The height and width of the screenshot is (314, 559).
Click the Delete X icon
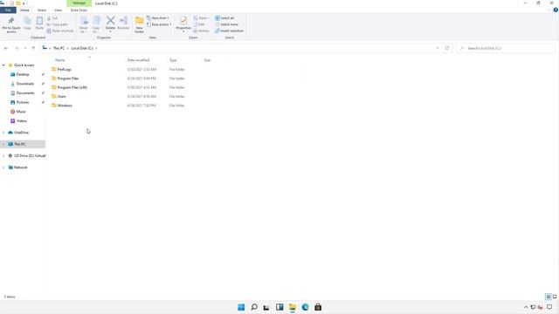click(111, 21)
